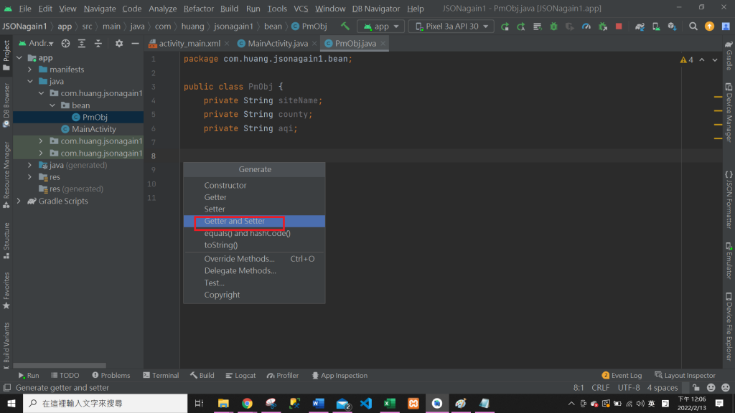
Task: Collapse the app module tree node
Action: 19,57
